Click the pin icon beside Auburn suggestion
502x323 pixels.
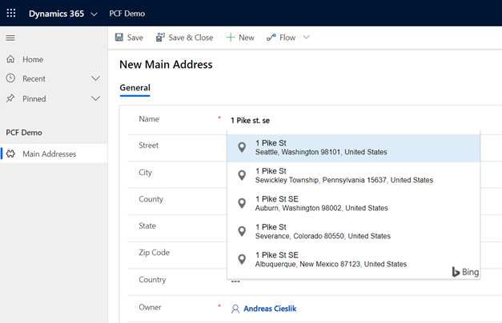coord(242,203)
